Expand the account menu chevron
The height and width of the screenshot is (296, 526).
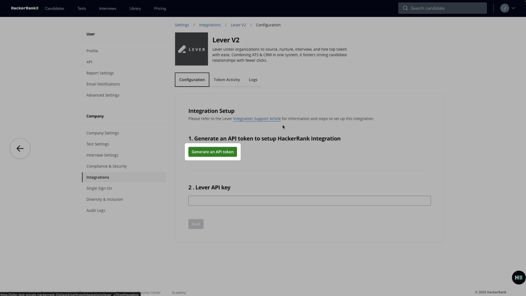pos(513,8)
